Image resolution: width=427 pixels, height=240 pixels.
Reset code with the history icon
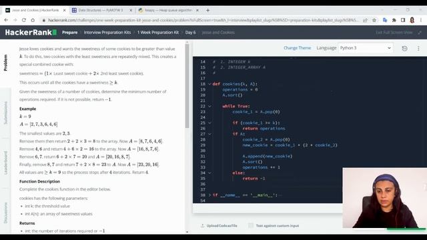pyautogui.click(x=404, y=49)
